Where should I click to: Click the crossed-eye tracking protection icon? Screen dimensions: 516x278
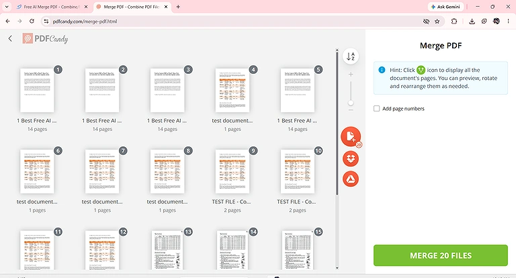tap(426, 21)
